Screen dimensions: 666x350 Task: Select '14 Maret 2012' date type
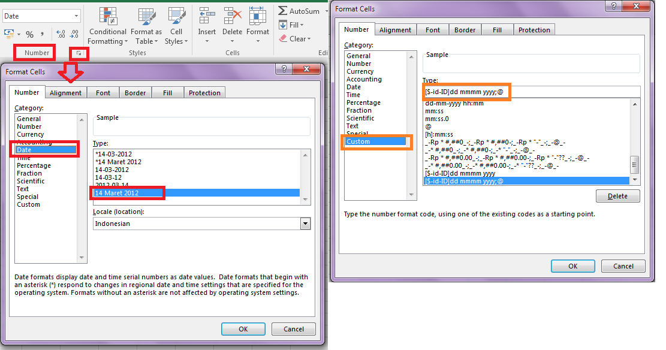pos(197,193)
